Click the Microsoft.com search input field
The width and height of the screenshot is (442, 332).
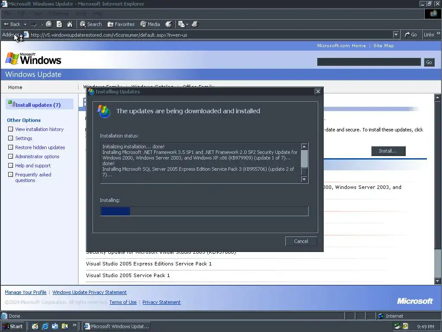[x=369, y=62]
